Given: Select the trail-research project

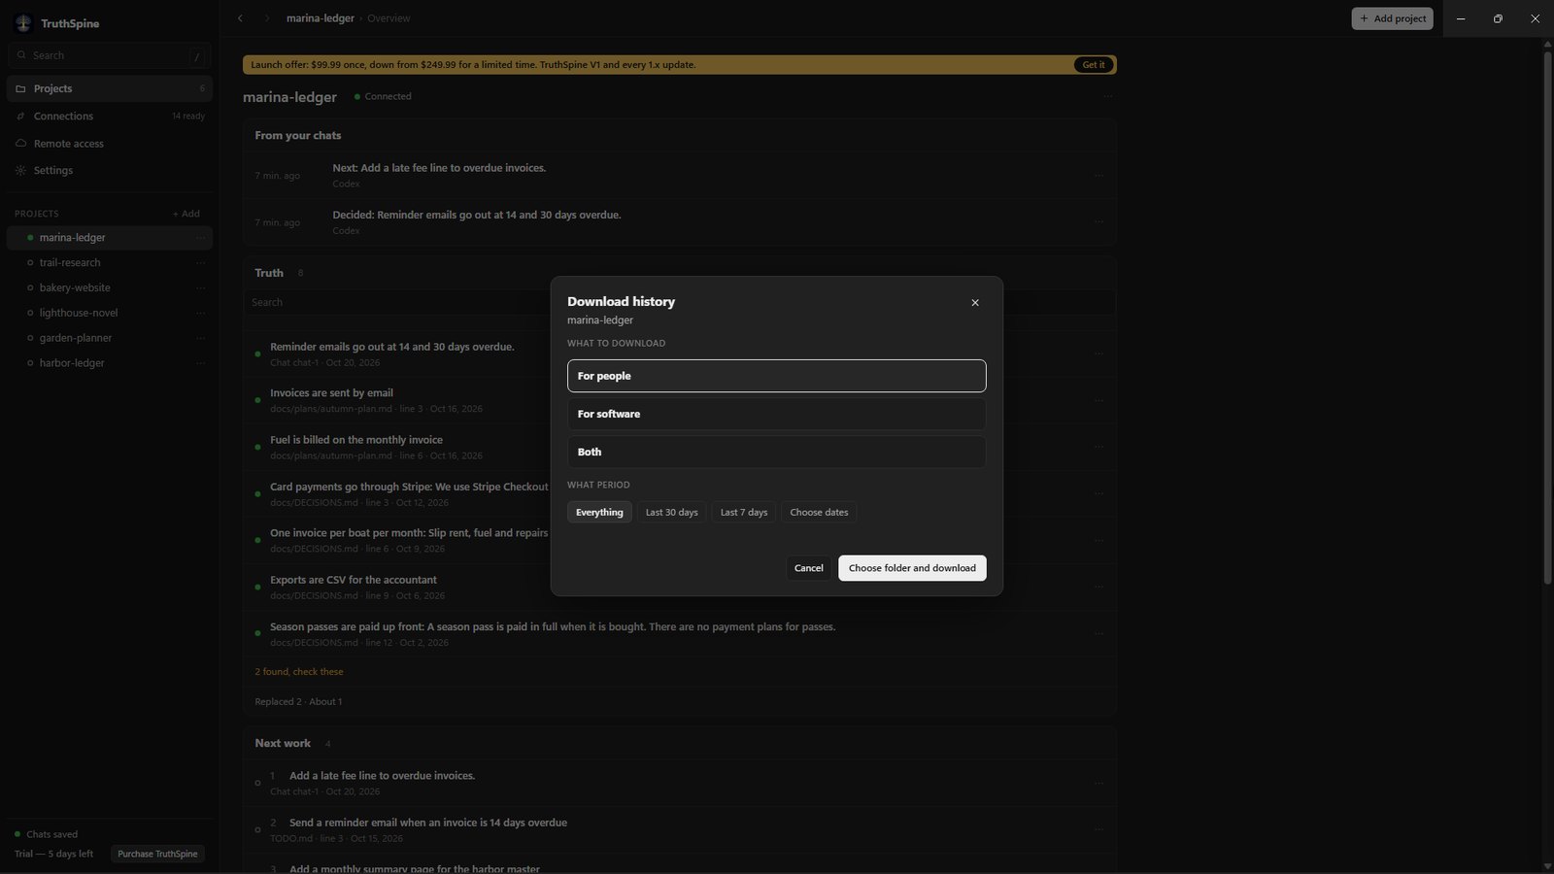Looking at the screenshot, I should point(110,262).
